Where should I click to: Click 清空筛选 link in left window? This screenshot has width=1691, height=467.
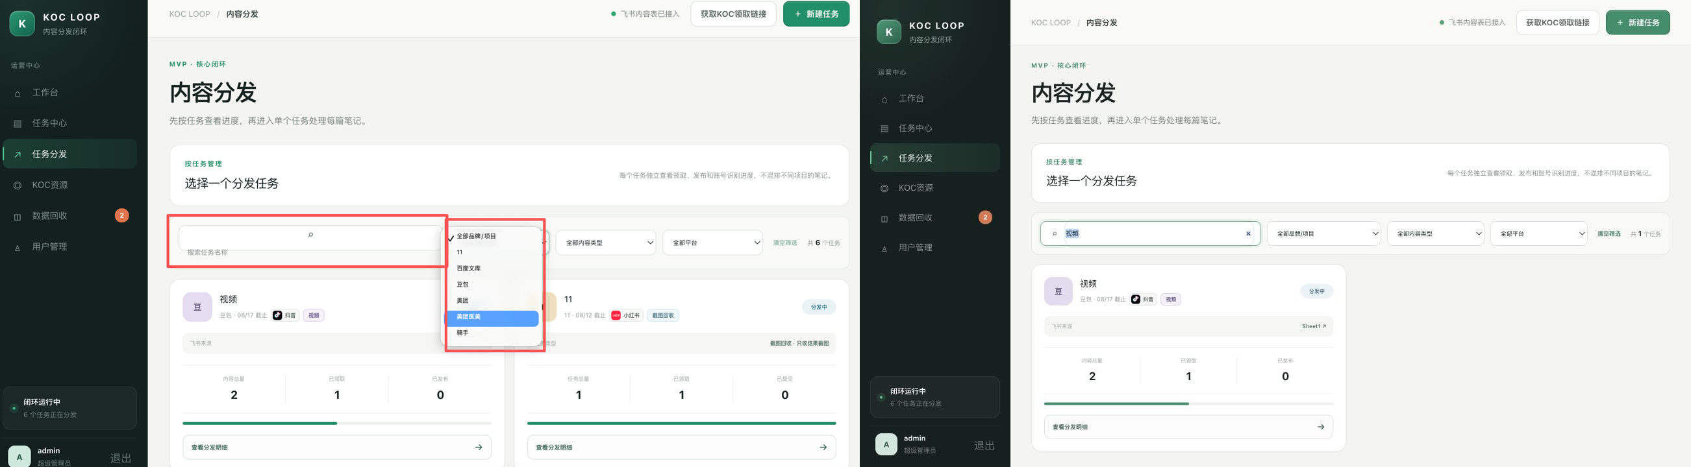pos(784,243)
